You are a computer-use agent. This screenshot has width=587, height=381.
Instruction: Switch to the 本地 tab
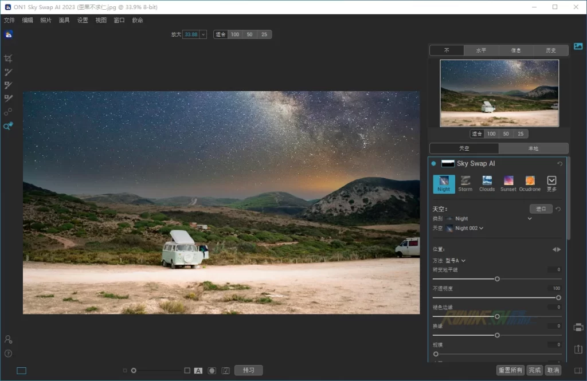coord(533,148)
